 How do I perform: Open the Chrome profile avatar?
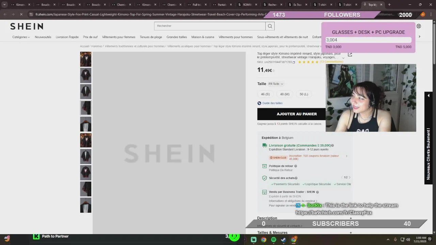tap(423, 14)
